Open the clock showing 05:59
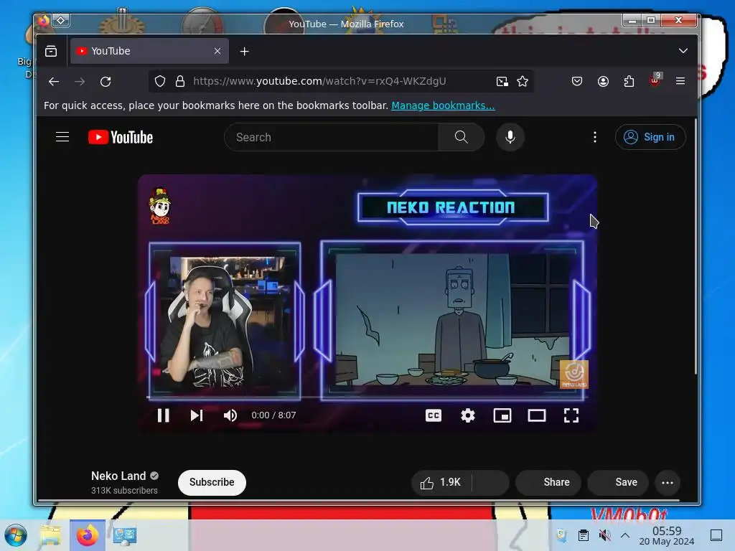 (667, 535)
